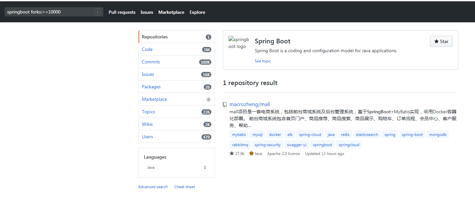475x198 pixels.
Task: Open the Pull requests navigation item
Action: tap(122, 12)
